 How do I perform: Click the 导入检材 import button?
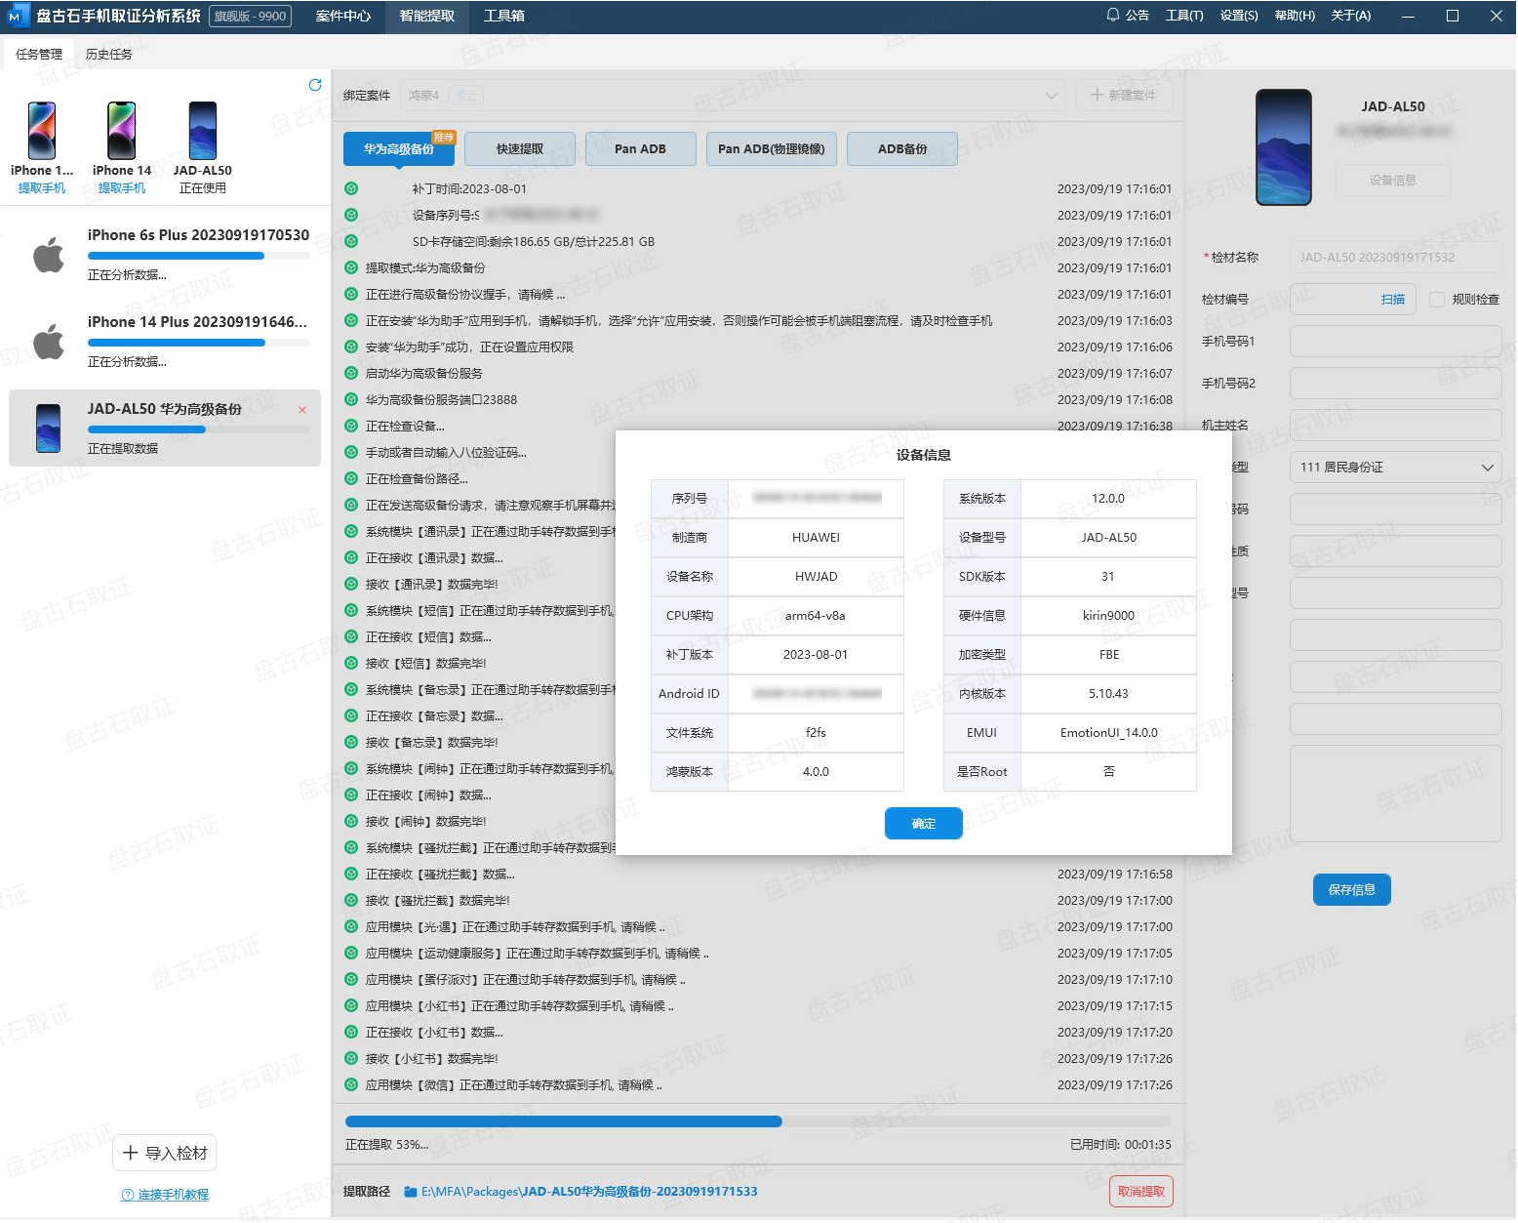coord(166,1154)
